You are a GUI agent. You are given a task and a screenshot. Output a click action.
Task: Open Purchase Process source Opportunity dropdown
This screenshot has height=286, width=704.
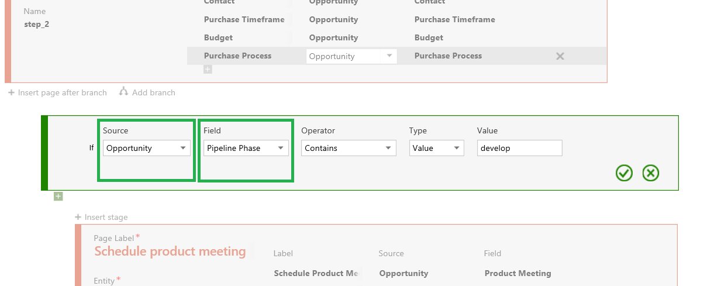coord(351,56)
